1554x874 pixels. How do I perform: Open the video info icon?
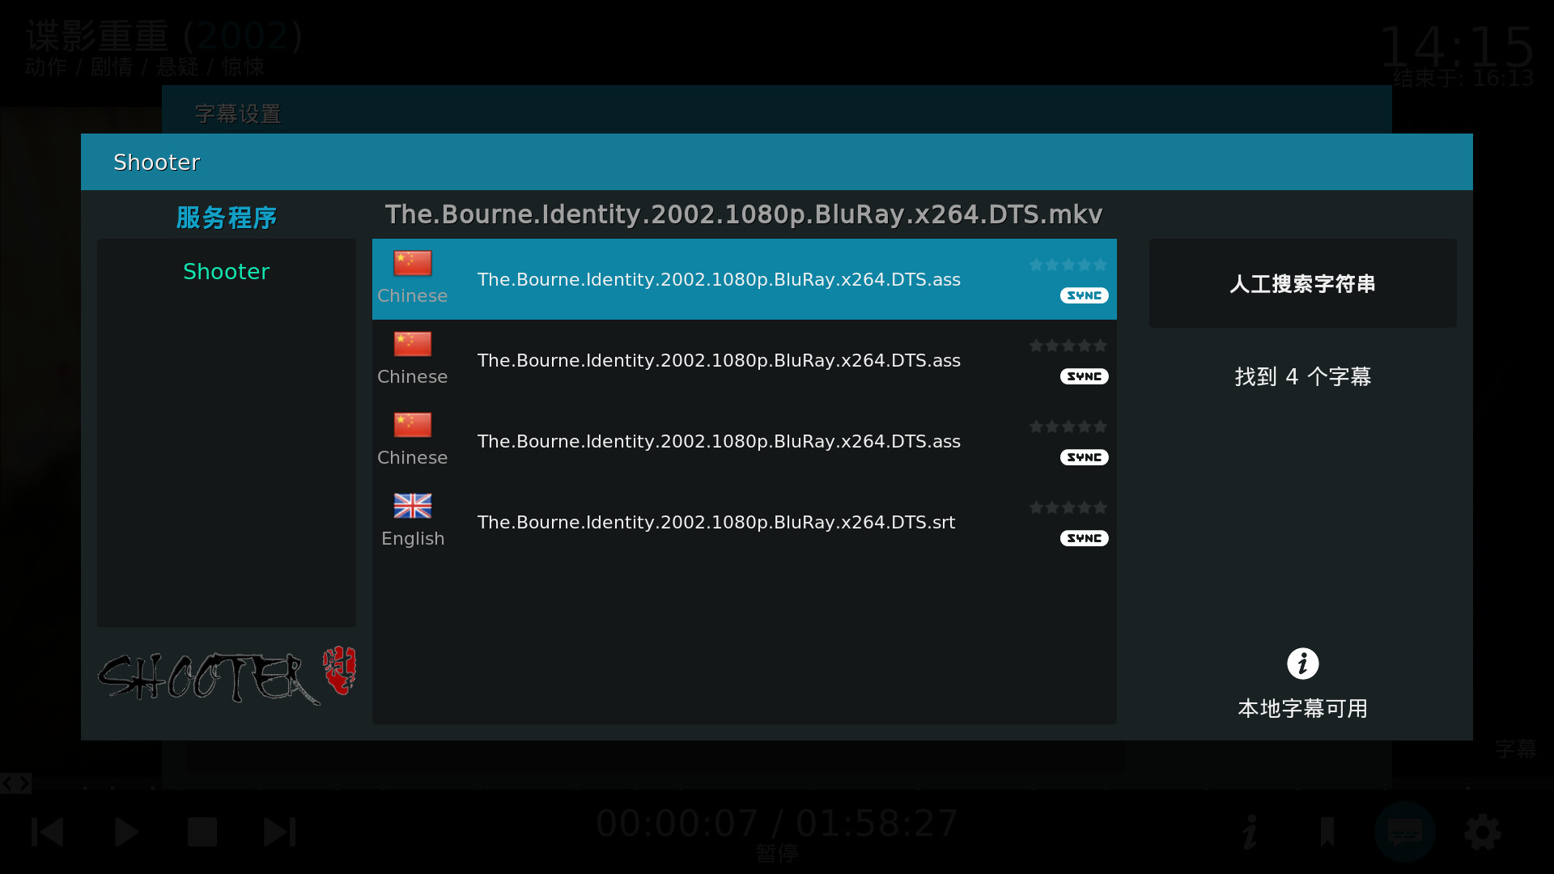click(1250, 832)
